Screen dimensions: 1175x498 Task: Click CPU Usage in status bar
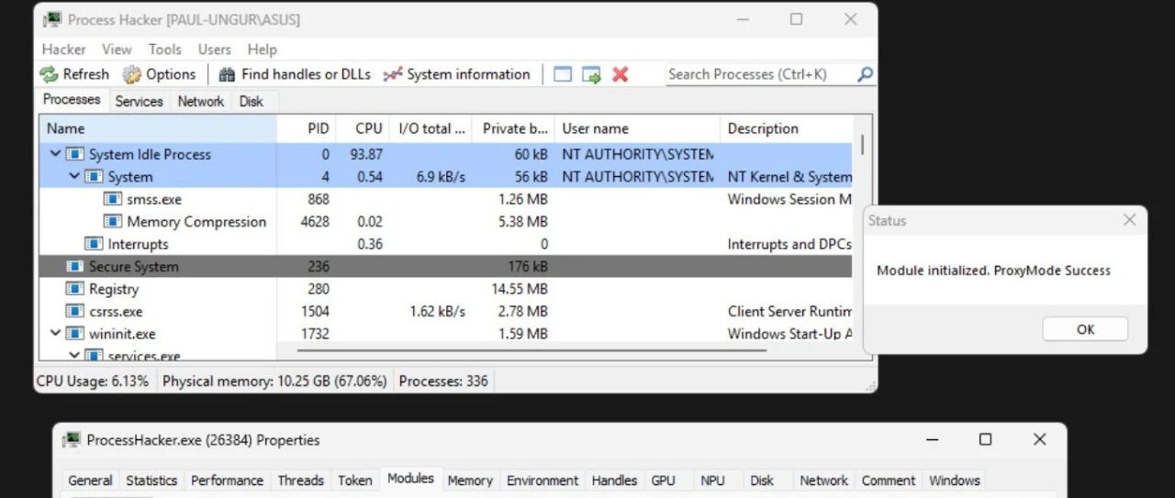[x=93, y=381]
